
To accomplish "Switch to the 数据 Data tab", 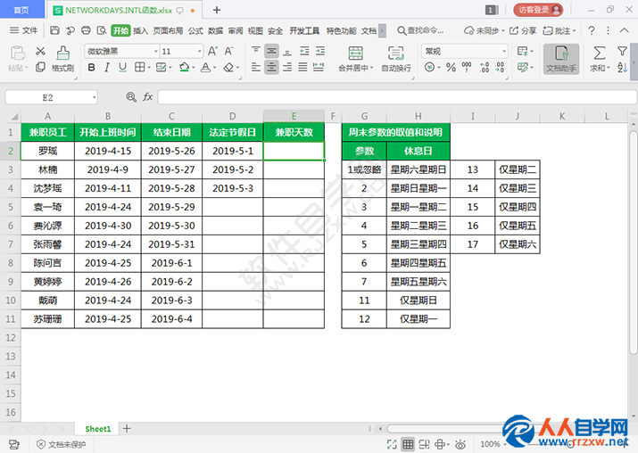I will pyautogui.click(x=215, y=30).
